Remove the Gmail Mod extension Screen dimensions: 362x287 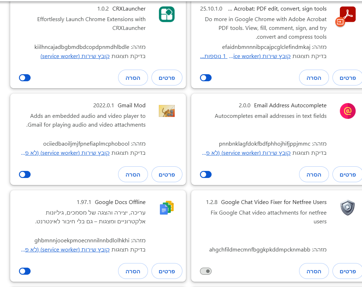(133, 174)
